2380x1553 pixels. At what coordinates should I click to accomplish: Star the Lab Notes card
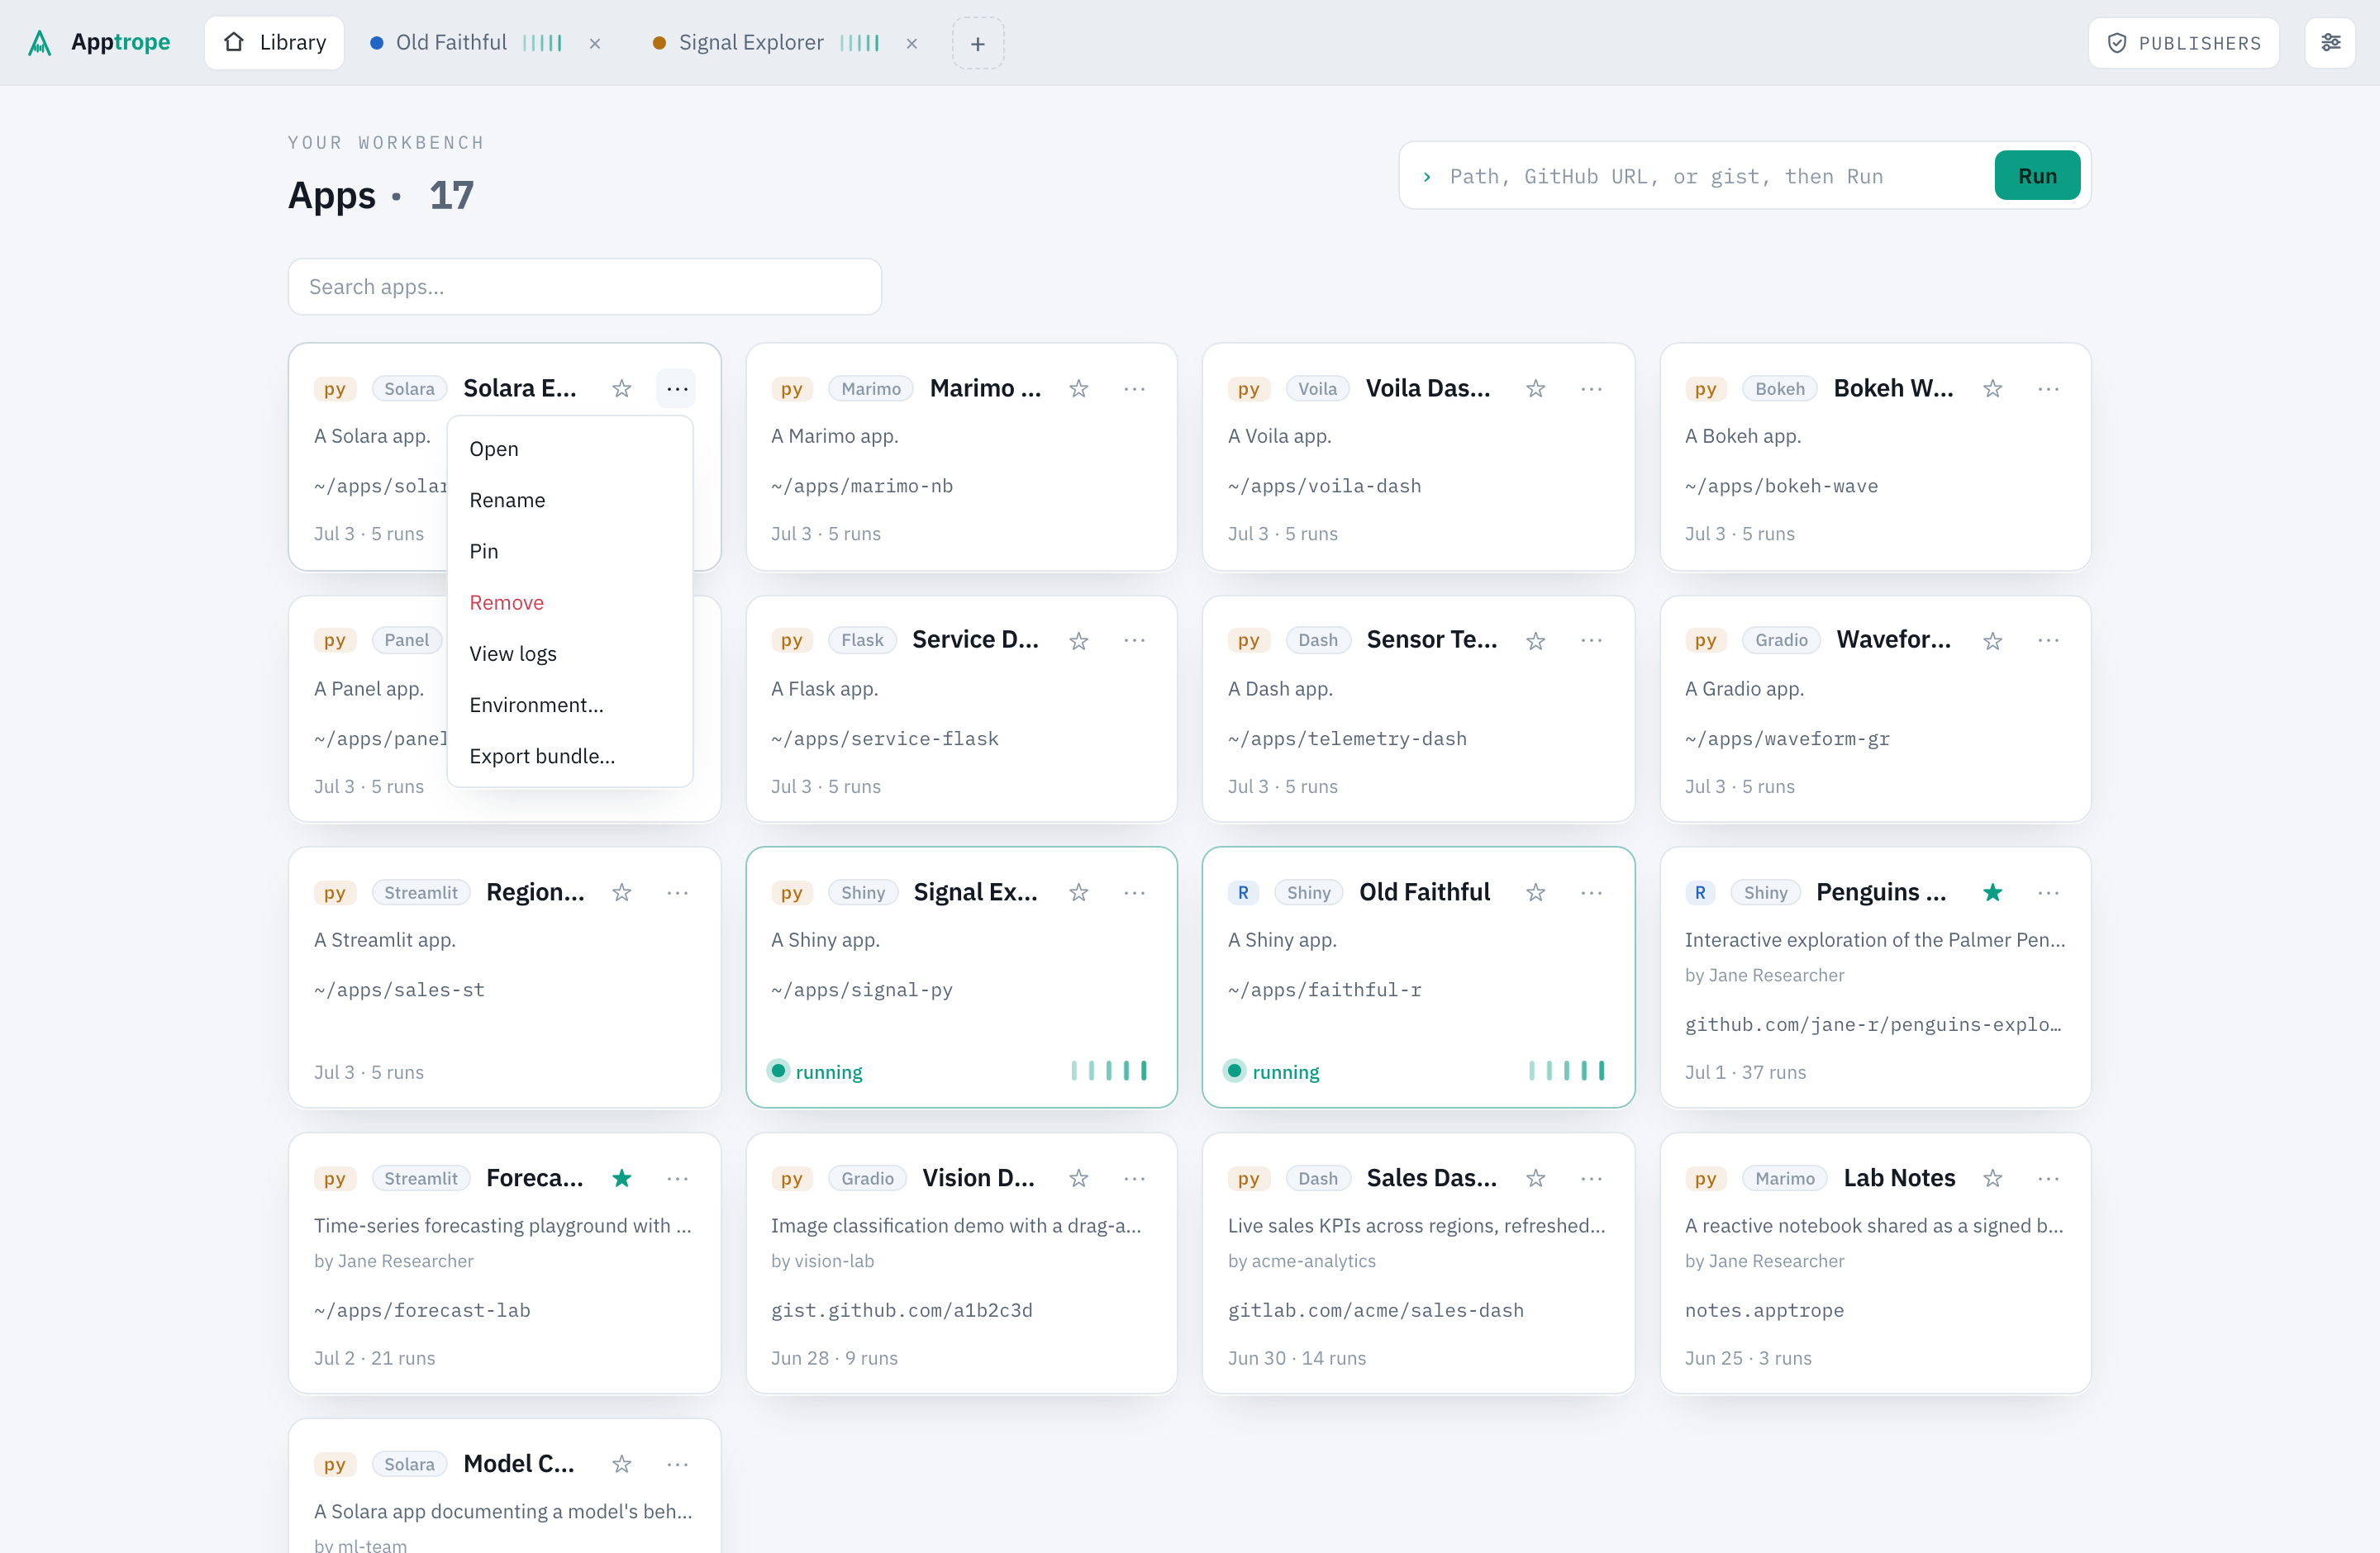(x=1992, y=1177)
